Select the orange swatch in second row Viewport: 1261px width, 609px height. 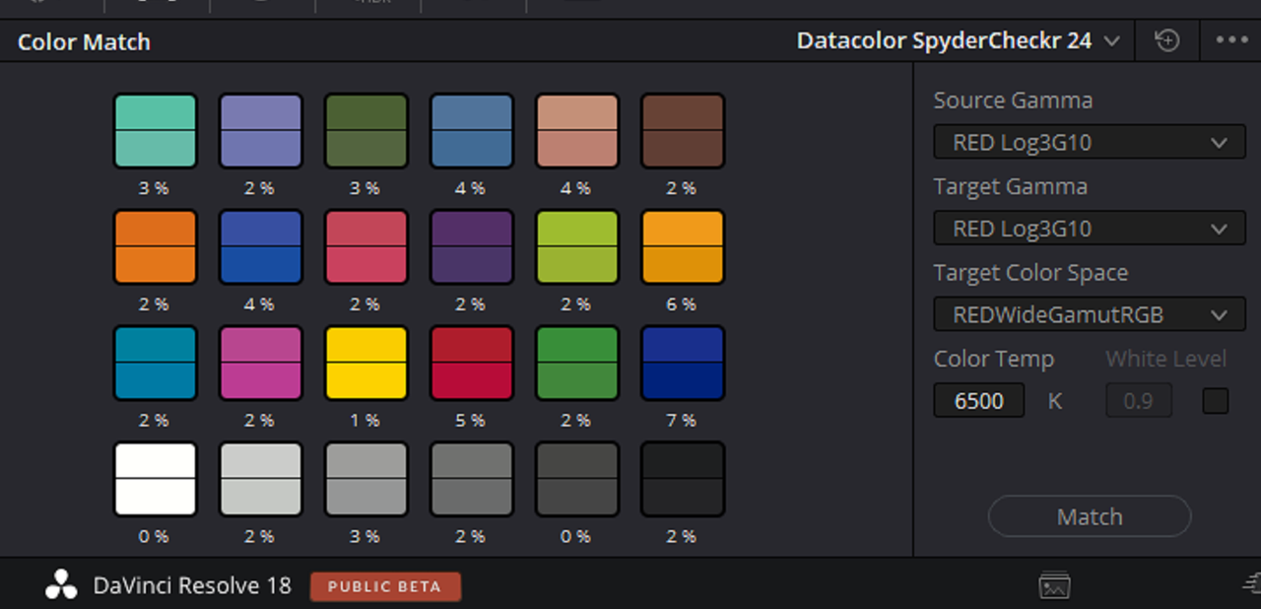[x=155, y=247]
